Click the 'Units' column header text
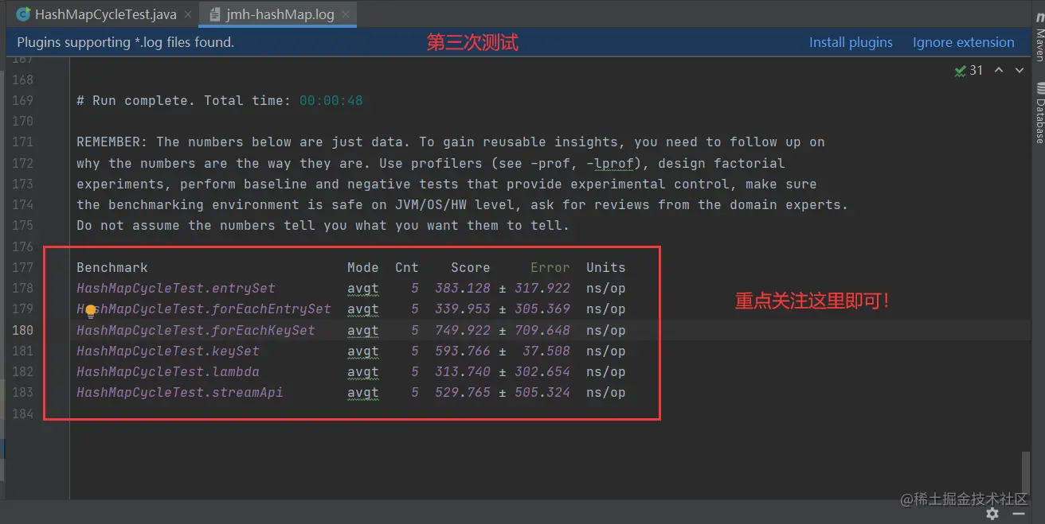The height and width of the screenshot is (524, 1045). coord(606,267)
